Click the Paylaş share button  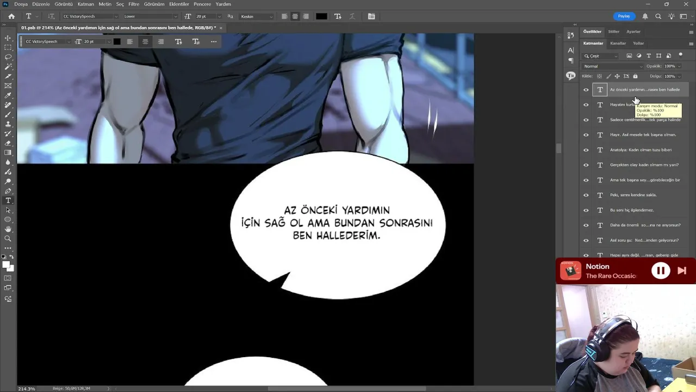624,16
